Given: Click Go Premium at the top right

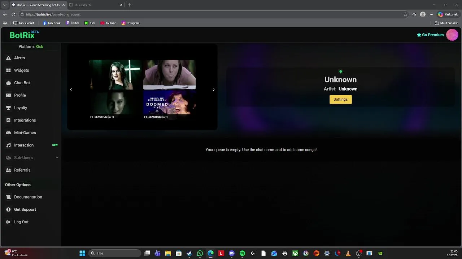Looking at the screenshot, I should (430, 35).
